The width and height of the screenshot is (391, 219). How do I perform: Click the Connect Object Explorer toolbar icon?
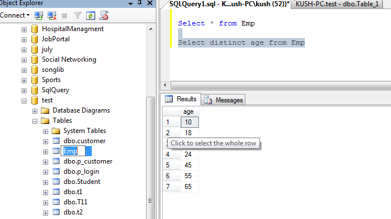coord(39,16)
